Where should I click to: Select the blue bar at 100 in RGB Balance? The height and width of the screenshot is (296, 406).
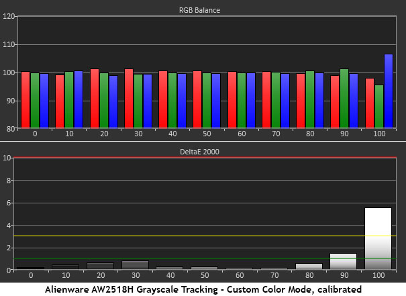pyautogui.click(x=389, y=91)
